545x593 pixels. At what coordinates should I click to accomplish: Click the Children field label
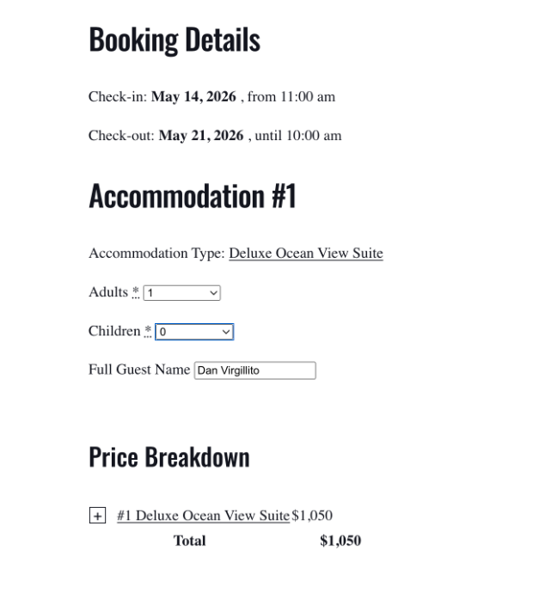[114, 331]
